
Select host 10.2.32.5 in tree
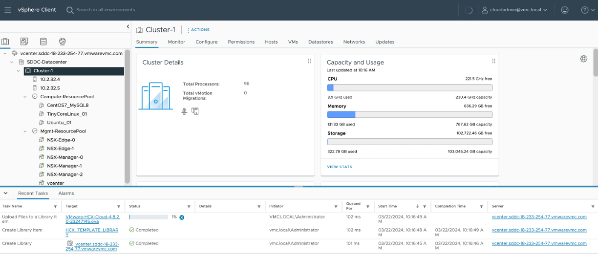click(50, 88)
